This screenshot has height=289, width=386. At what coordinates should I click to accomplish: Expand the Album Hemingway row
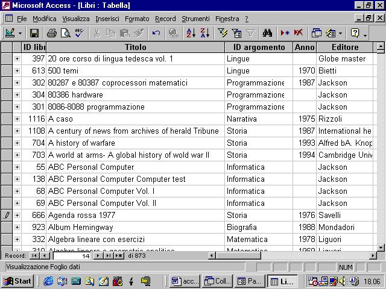pos(17,227)
